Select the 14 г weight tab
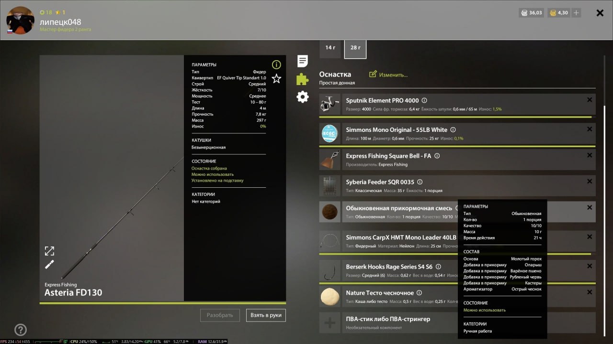Screen dimensions: 613x344 coord(330,48)
